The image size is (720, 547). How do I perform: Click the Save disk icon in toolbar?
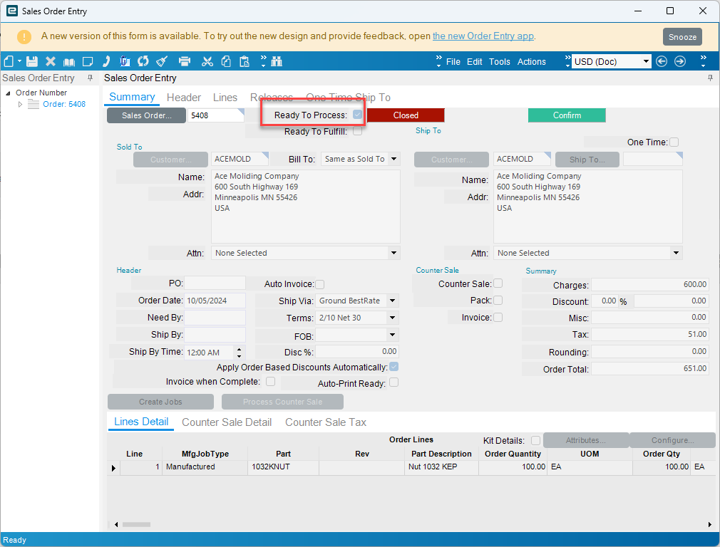click(31, 62)
